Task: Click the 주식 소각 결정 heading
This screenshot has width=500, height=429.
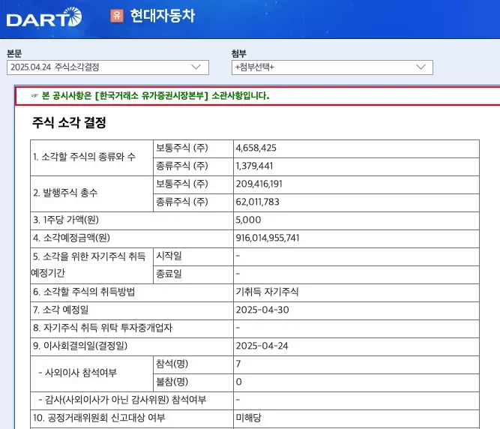Action: pos(69,122)
